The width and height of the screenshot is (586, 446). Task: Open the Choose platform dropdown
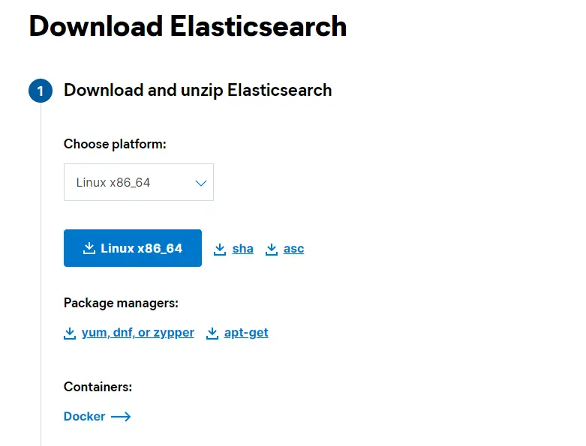139,182
